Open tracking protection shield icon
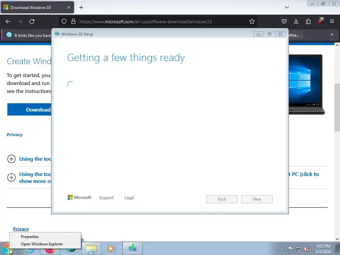This screenshot has height=255, width=340. pyautogui.click(x=64, y=22)
